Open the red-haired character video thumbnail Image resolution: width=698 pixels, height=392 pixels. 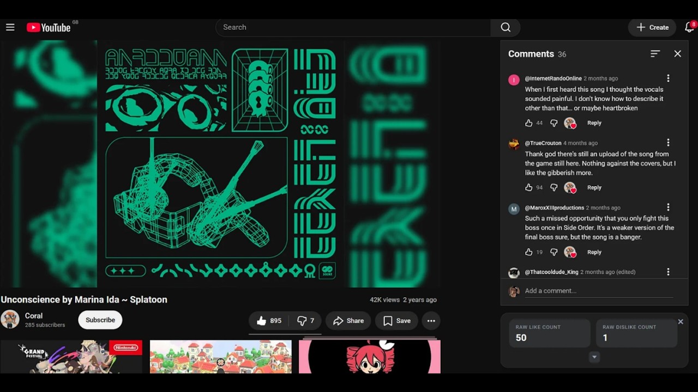pos(370,357)
